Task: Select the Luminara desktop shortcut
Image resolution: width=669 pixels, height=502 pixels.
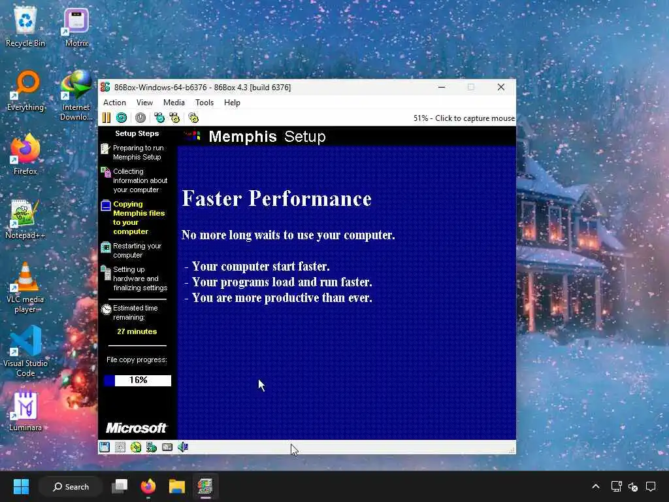Action: tap(25, 411)
